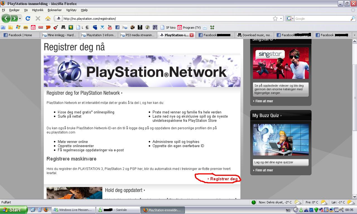The image size is (357, 214).
Task: Open the Program (TV) bookmark
Action: 189,27
